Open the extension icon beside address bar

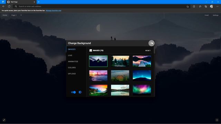tap(194, 6)
